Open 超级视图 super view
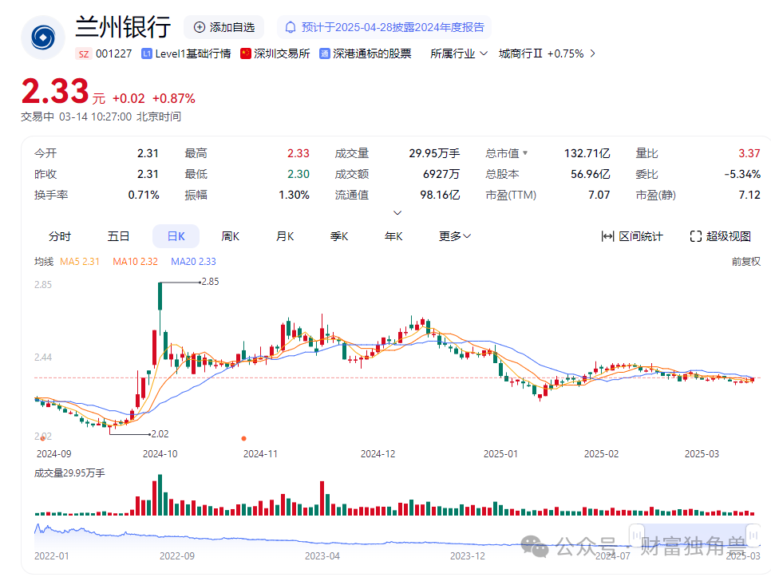 coord(721,236)
